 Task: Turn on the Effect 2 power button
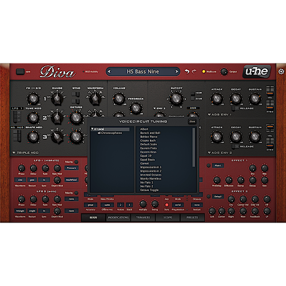(208, 196)
